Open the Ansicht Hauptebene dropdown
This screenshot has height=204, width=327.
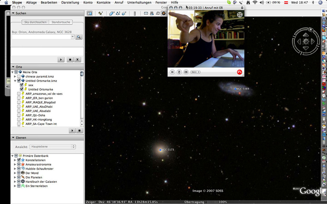point(53,147)
